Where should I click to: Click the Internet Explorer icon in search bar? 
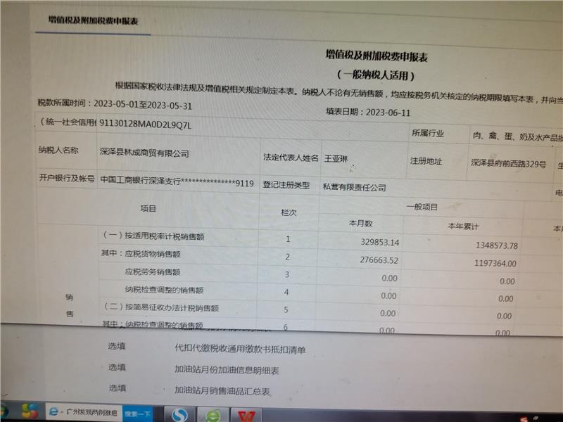[53, 413]
